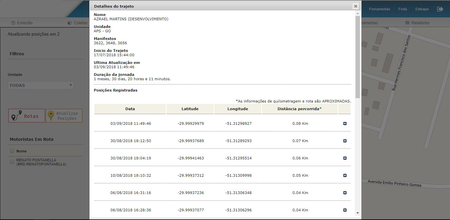Click the Rotas button
This screenshot has height=220, width=450.
(27, 116)
